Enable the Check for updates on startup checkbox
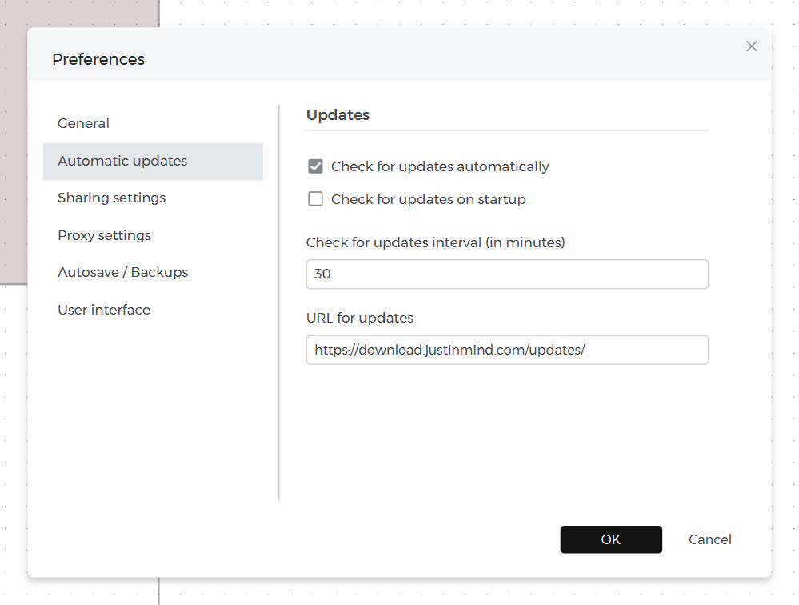 [x=315, y=199]
